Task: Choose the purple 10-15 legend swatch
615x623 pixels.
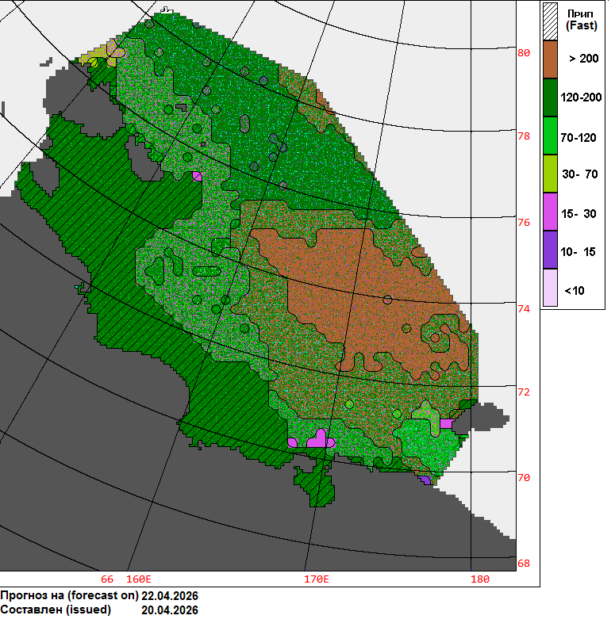Action: coord(551,251)
